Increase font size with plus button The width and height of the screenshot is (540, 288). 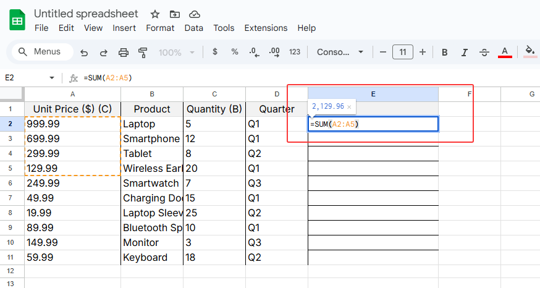tap(423, 52)
